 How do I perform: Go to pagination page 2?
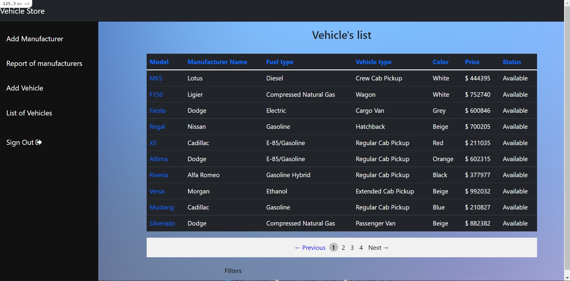(x=343, y=248)
